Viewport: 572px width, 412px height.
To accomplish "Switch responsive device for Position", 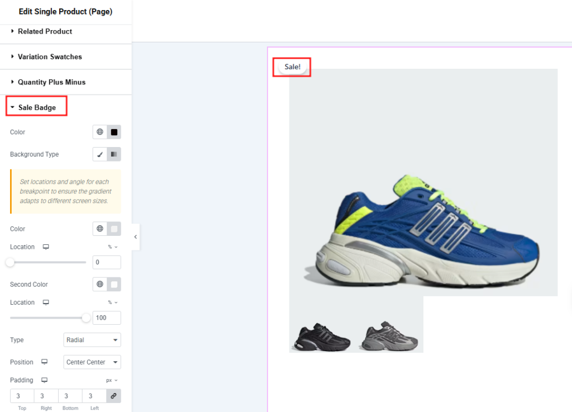I will pos(45,362).
